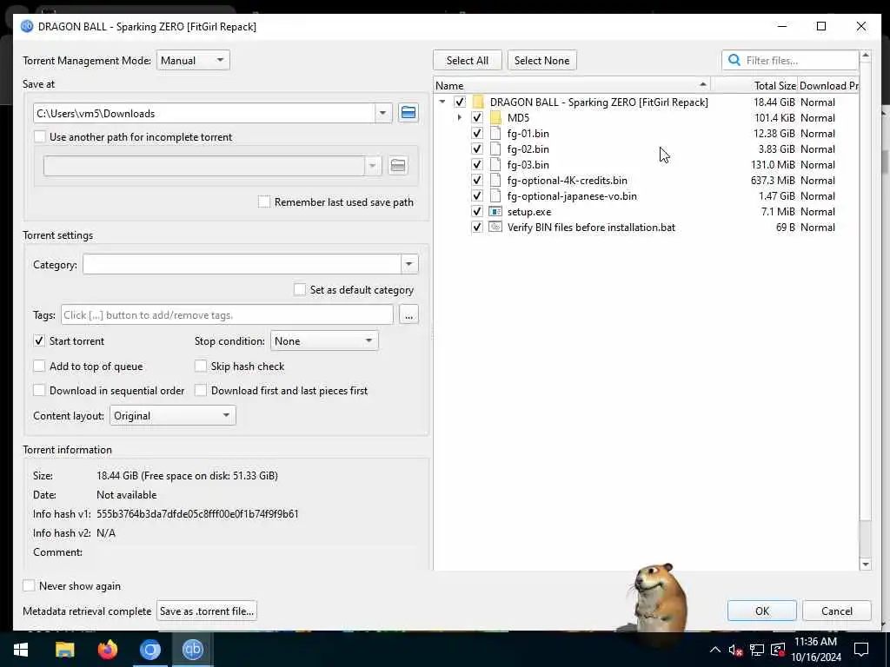Uncheck the MD5 folder checkbox
Image resolution: width=890 pixels, height=667 pixels.
(x=477, y=118)
